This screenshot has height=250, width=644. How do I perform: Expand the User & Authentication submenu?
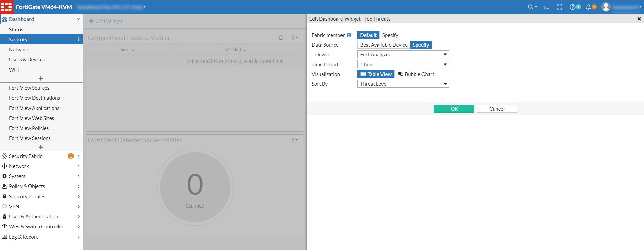click(x=79, y=216)
